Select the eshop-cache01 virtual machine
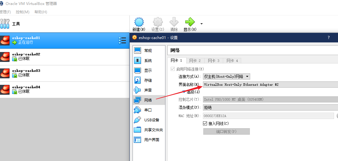This screenshot has height=161, width=338. point(65,41)
